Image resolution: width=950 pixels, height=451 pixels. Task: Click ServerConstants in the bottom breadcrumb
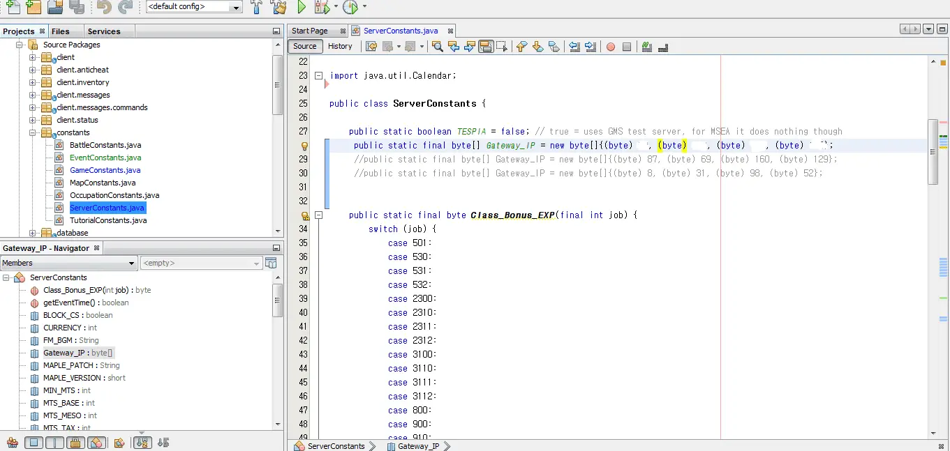point(336,446)
